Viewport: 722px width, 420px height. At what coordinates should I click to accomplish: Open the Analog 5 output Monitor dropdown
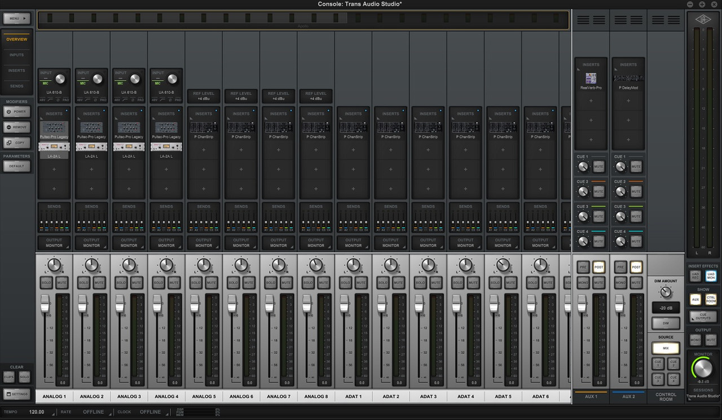204,243
